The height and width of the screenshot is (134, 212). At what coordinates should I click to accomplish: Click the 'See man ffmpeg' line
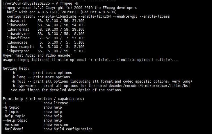click(67, 90)
